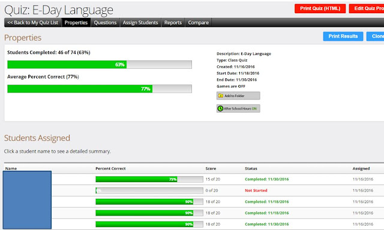Click Students Completed: 46 of 74 text
Screen dimensions: 384x230
[49, 52]
